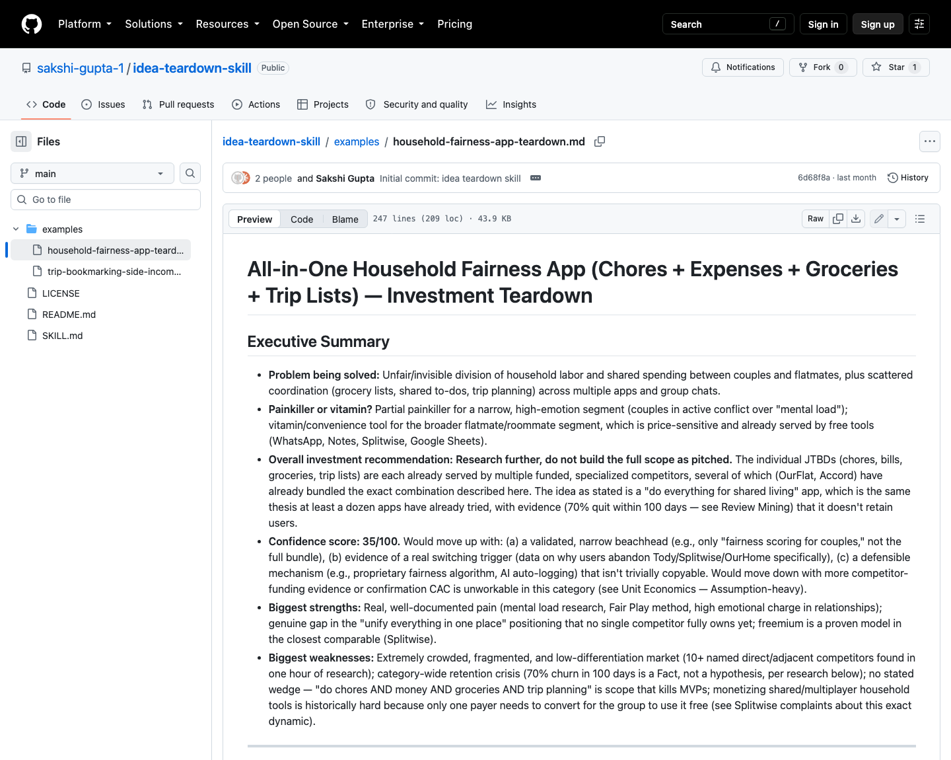Open the Actions tab

[x=256, y=104]
